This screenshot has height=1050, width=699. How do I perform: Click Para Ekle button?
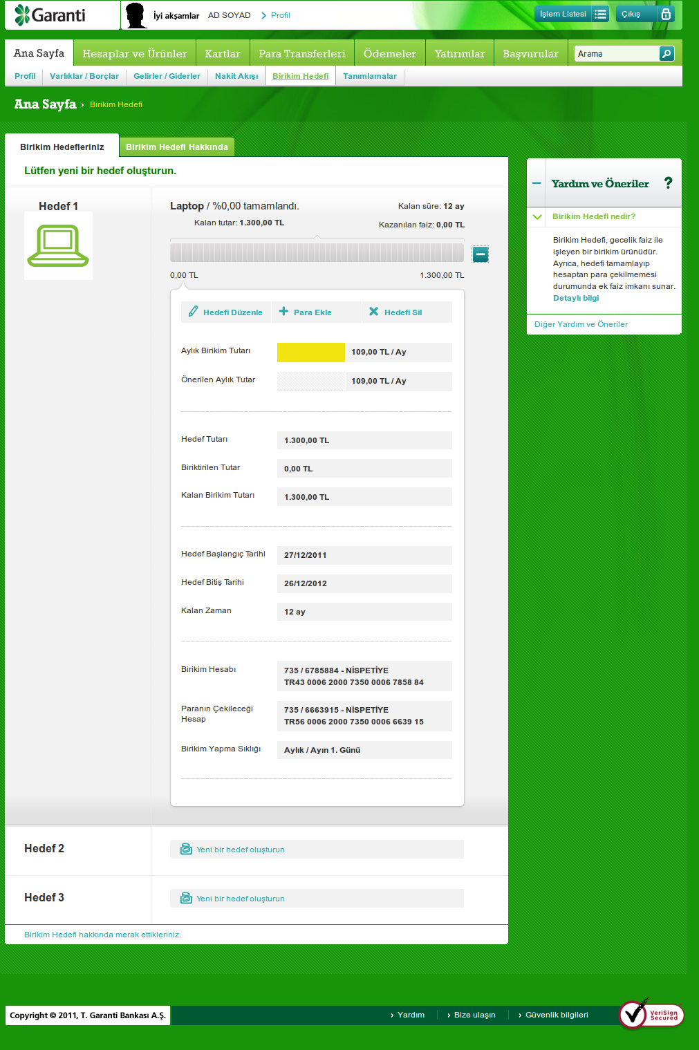(x=317, y=312)
